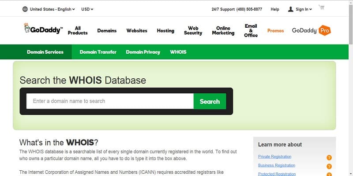The height and width of the screenshot is (176, 353).
Task: Click the "What's in the WHOIS?" heading
Action: (x=59, y=142)
